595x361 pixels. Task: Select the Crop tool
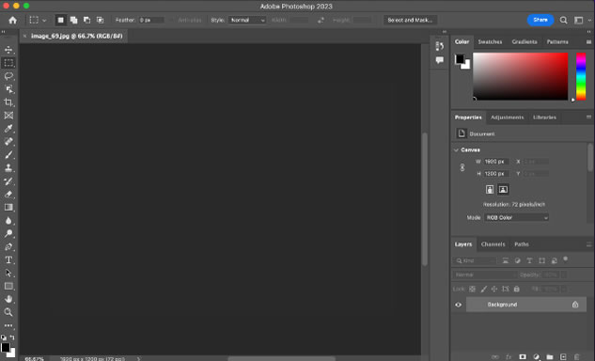(8, 102)
